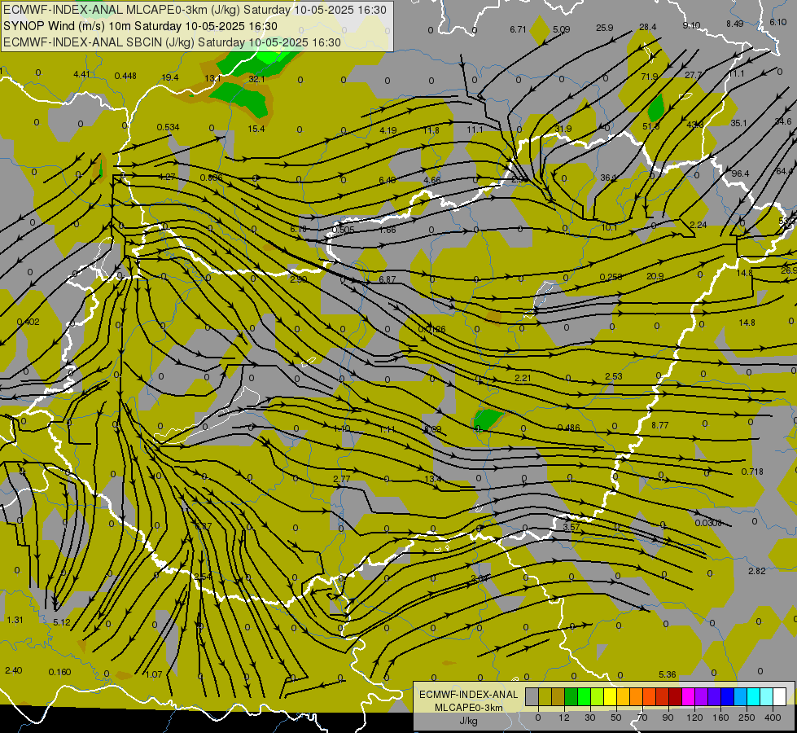Click the legend scale label 90
Screen dimensions: 797x733
tap(668, 718)
